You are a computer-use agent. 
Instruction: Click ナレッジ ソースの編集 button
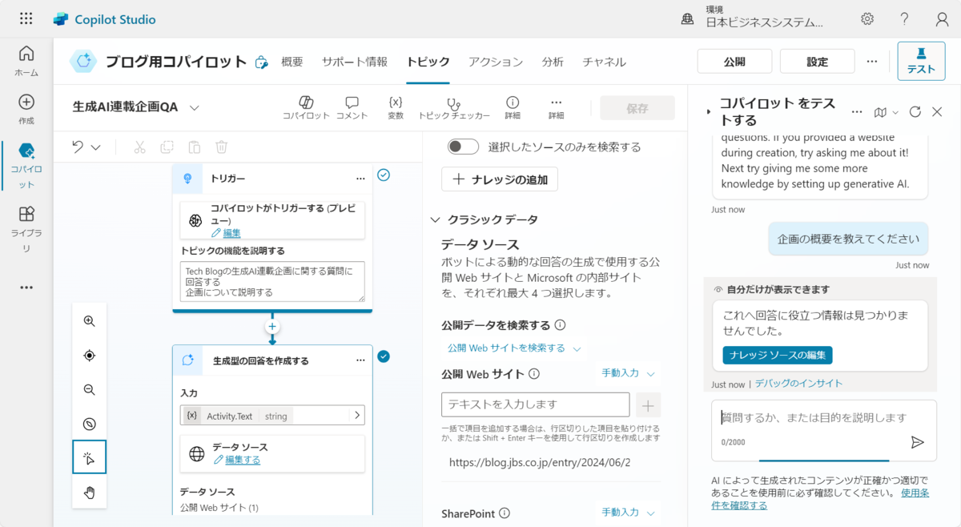[778, 356]
